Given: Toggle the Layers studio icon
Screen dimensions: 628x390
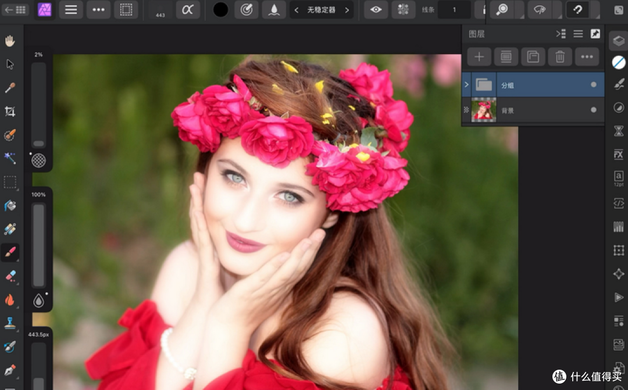Looking at the screenshot, I should pos(618,41).
